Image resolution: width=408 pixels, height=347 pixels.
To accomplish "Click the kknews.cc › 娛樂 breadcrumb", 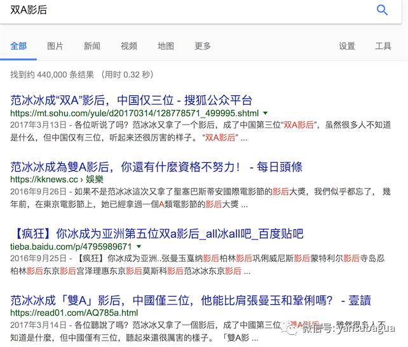I will tap(57, 179).
